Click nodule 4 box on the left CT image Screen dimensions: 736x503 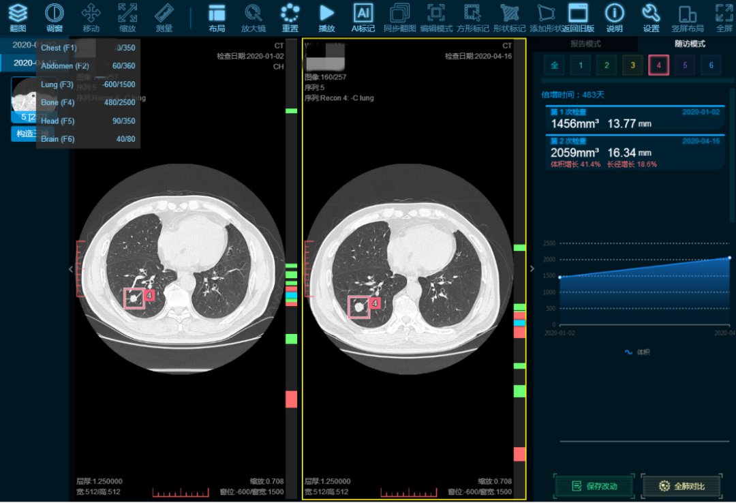[x=134, y=299]
